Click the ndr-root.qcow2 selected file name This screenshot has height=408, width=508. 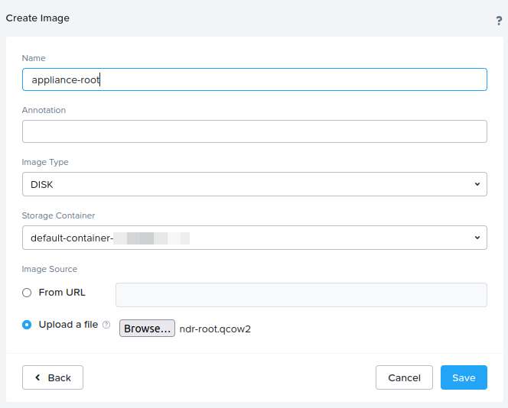point(215,329)
